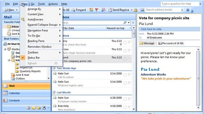Open the New button dropdown arrow
The image size is (204, 114).
tap(17, 10)
